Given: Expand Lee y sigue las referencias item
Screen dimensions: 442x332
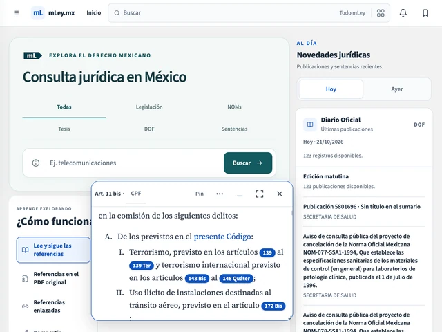Looking at the screenshot, I should pyautogui.click(x=53, y=250).
